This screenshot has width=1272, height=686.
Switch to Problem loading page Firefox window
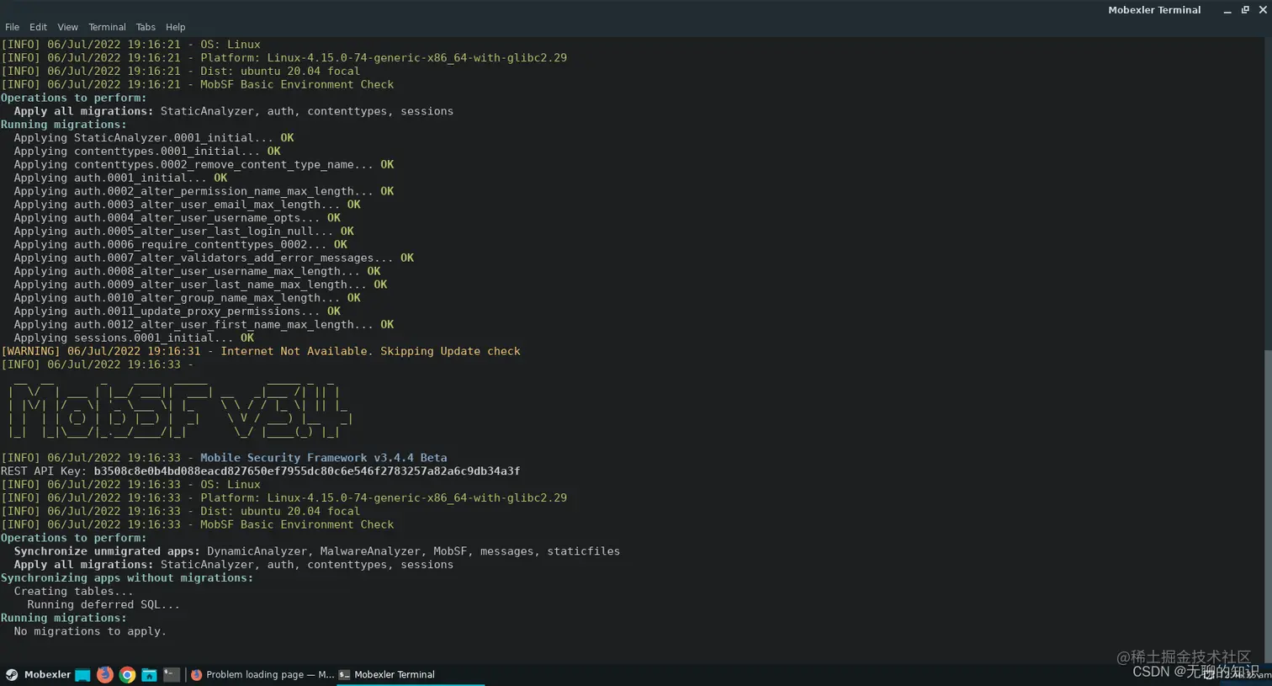(x=262, y=674)
